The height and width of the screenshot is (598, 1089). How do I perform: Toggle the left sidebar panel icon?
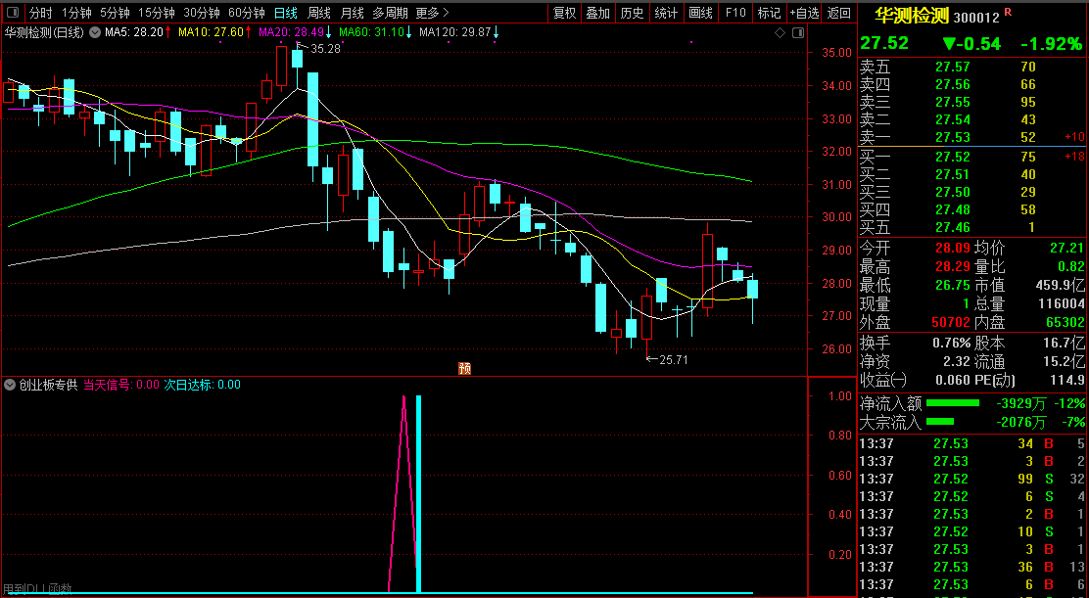[14, 13]
